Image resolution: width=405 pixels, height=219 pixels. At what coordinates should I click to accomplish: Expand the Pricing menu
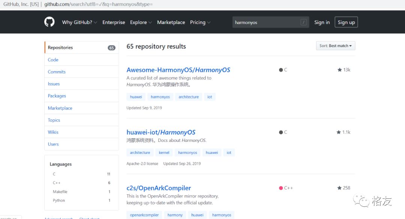click(200, 22)
